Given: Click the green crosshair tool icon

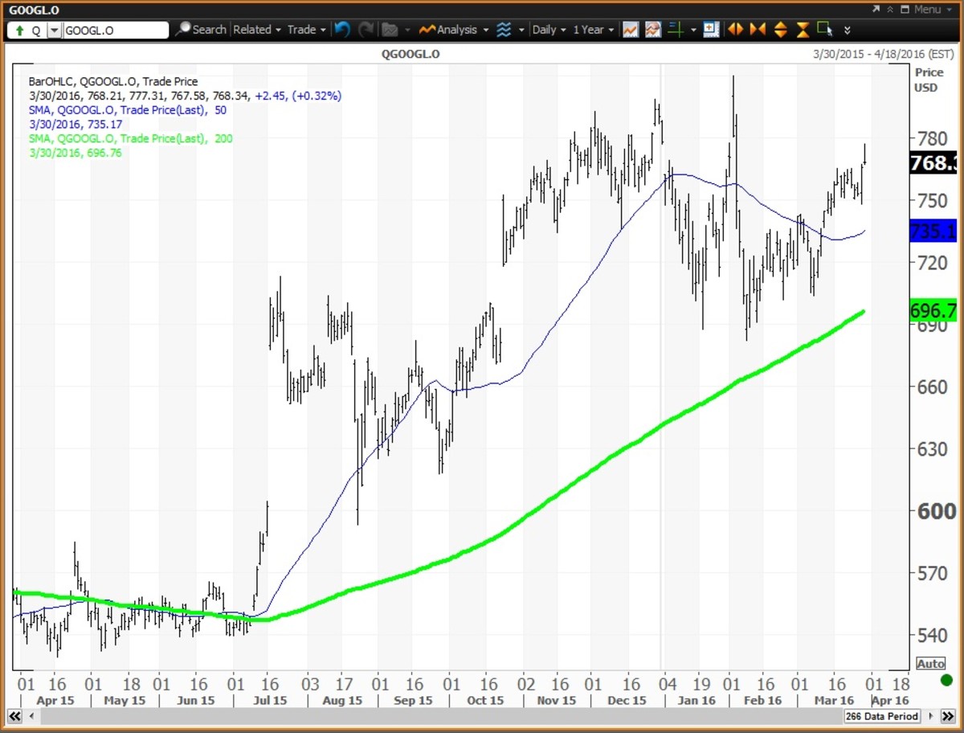Looking at the screenshot, I should tap(676, 30).
